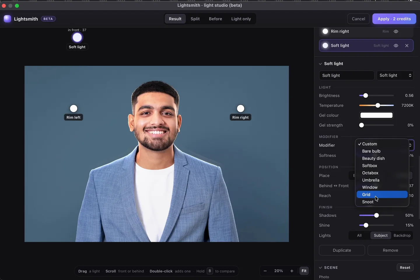
Task: Click the Soft light name field
Action: coord(346,75)
